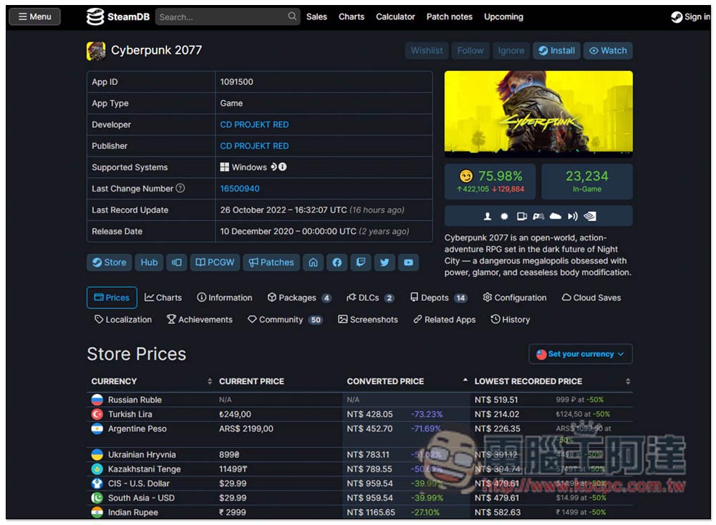Toggle the Ignore button
Image resolution: width=716 pixels, height=525 pixels.
coord(511,51)
